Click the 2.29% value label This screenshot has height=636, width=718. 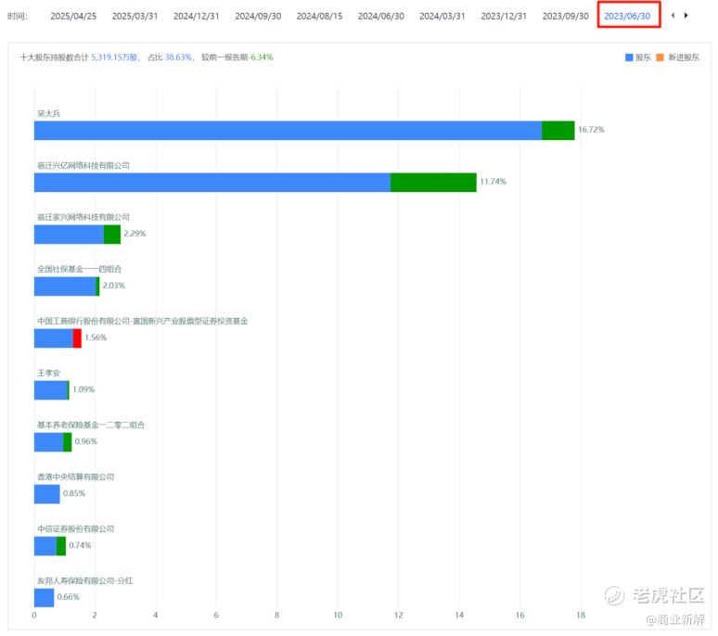click(x=135, y=234)
